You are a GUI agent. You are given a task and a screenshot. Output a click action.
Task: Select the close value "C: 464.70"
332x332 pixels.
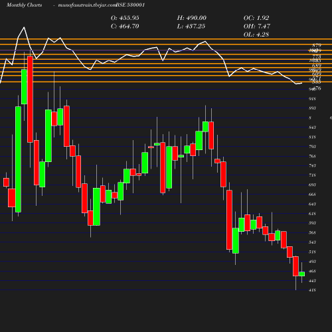[x=125, y=27]
